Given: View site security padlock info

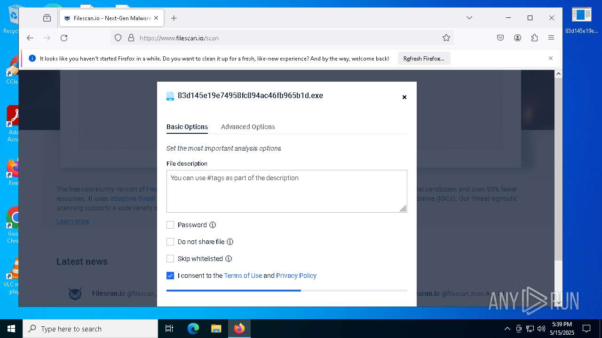Looking at the screenshot, I should coord(131,38).
